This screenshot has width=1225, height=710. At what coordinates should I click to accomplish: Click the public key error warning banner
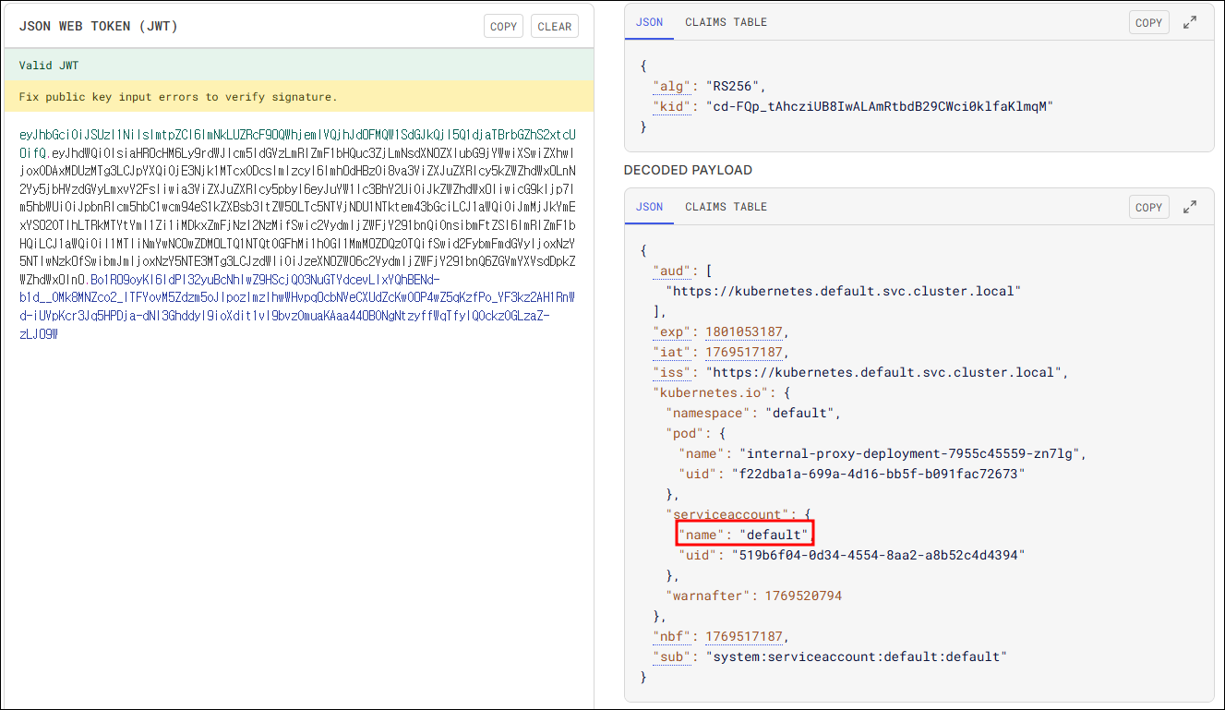click(x=297, y=97)
